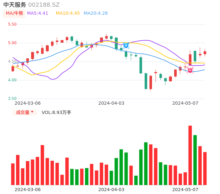Toggle the MA10 moving average legend
The image size is (220, 194).
[68, 13]
